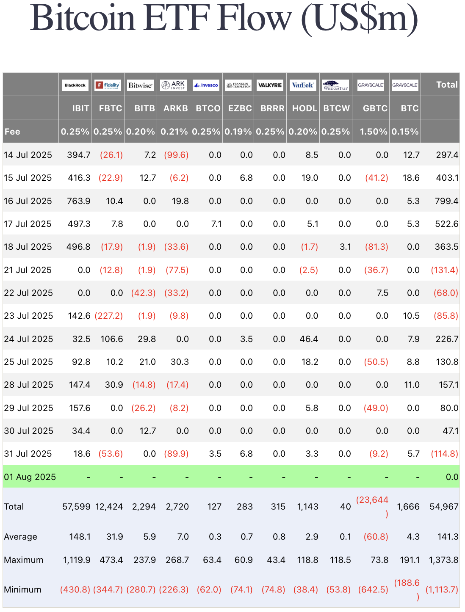
Task: Select the BTCW ticker column header
Action: 337,108
